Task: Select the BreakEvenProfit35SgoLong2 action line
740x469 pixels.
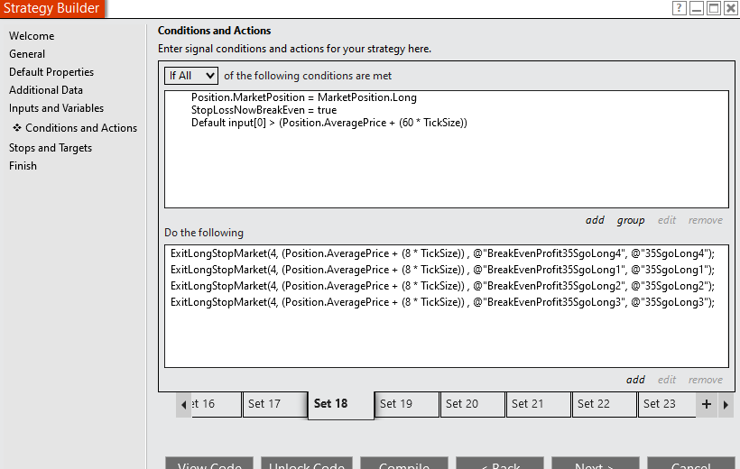Action: pos(443,286)
